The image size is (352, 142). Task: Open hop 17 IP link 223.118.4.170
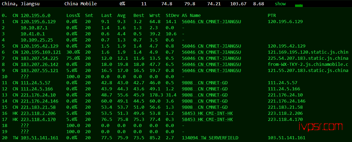tap(38, 119)
